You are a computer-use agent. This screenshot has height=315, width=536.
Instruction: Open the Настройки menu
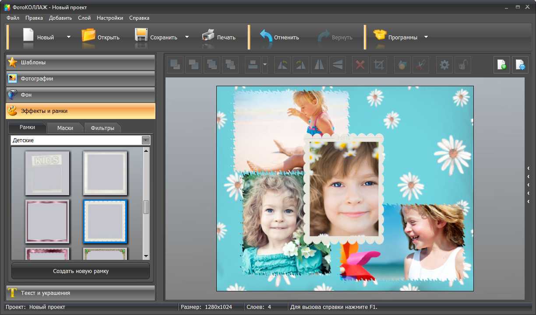click(109, 18)
